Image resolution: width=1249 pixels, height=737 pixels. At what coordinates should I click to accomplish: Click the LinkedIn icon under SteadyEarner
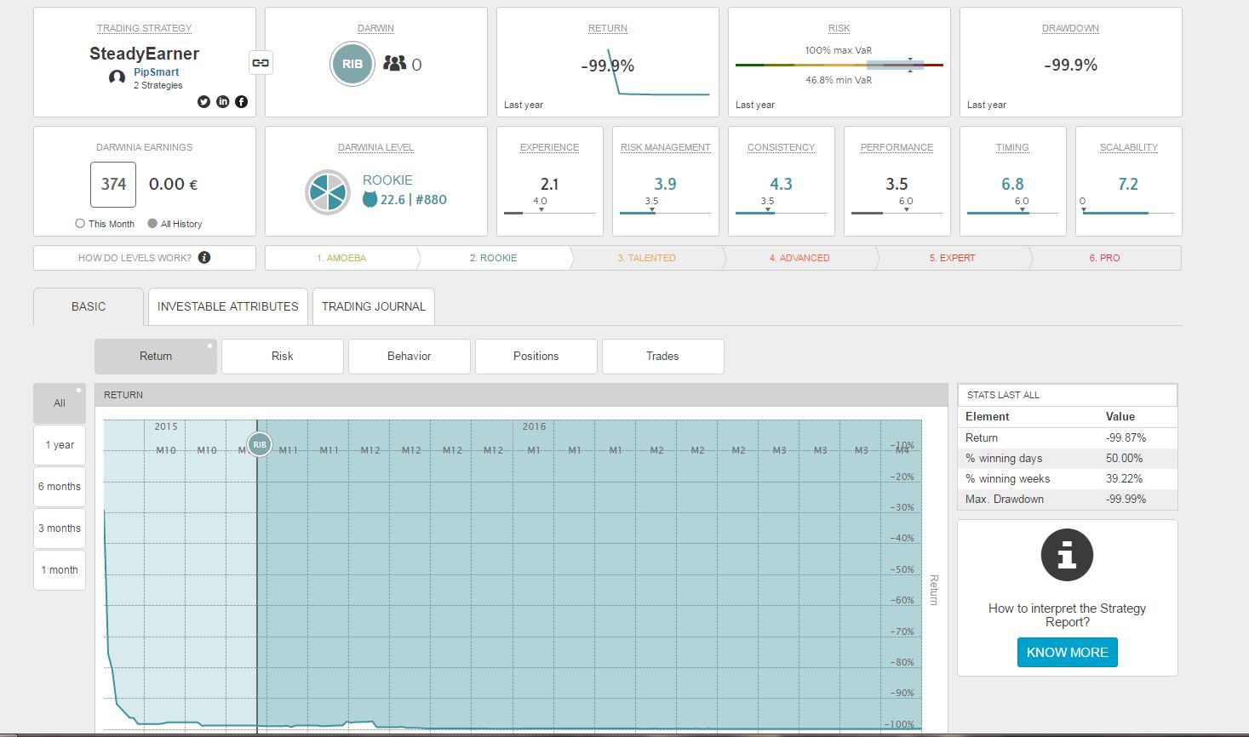222,101
